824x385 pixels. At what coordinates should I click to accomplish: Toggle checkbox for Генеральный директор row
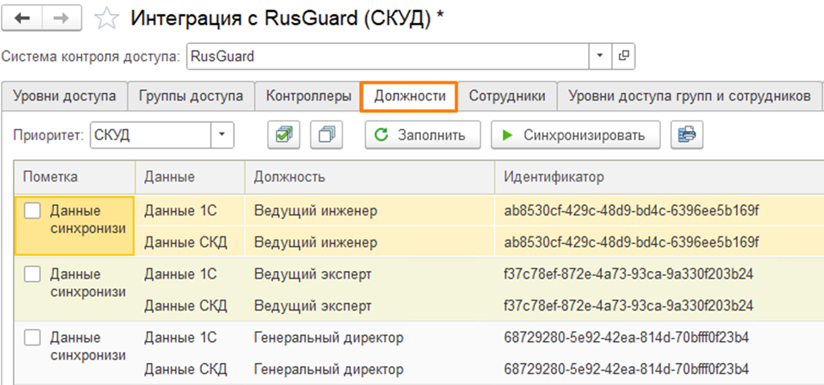33,338
